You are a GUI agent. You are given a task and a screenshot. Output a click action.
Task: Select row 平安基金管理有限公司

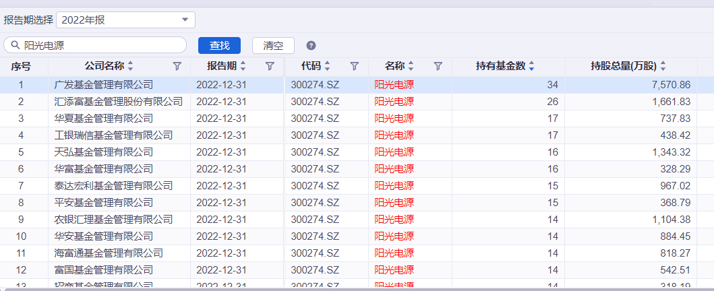click(357, 202)
